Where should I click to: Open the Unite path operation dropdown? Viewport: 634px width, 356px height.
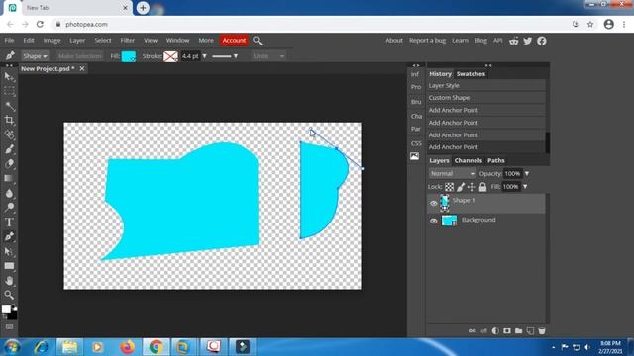(268, 56)
